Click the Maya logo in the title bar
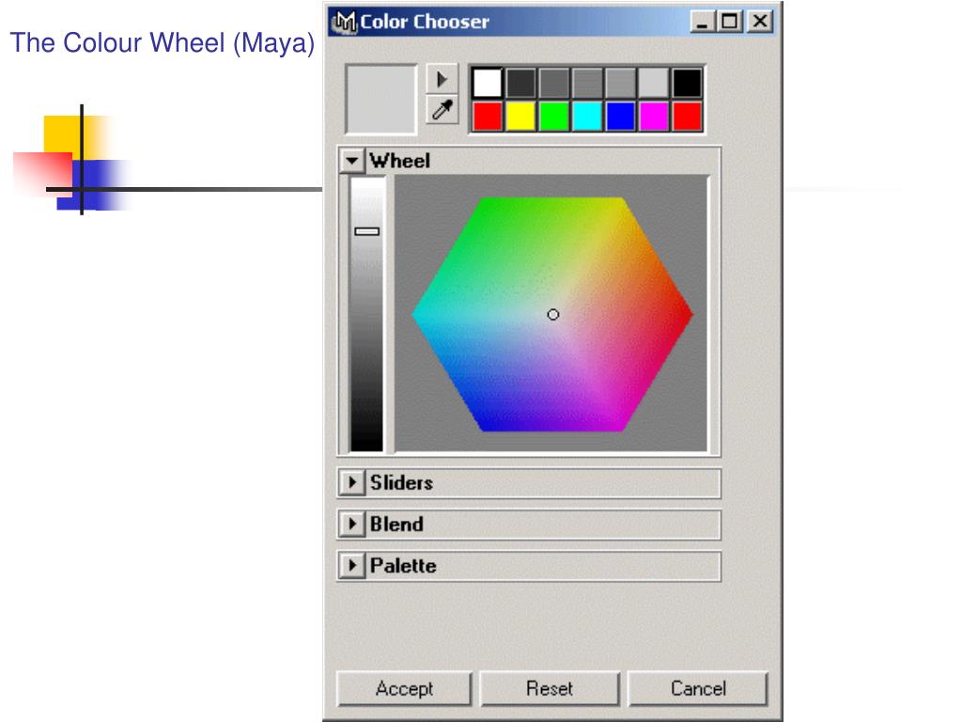 click(344, 23)
